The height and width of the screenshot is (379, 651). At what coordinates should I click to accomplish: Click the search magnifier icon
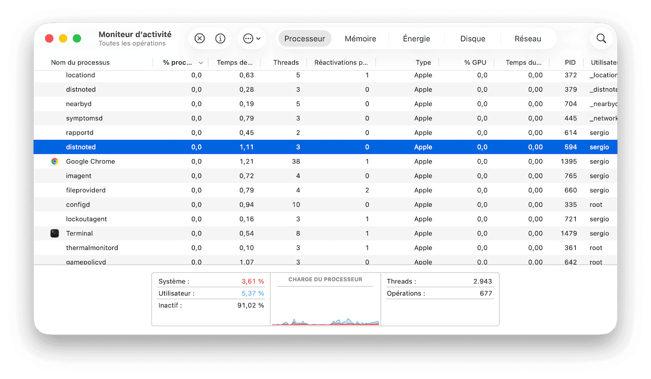tap(601, 39)
